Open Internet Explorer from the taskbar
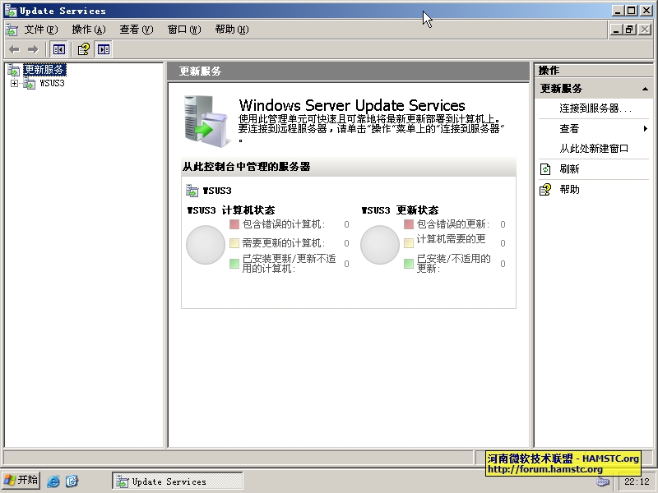658x493 pixels. (53, 480)
